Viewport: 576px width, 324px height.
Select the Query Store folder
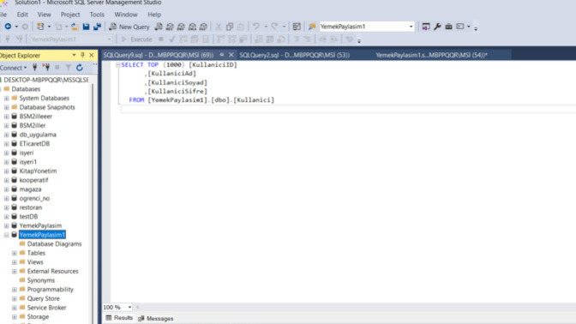point(44,298)
